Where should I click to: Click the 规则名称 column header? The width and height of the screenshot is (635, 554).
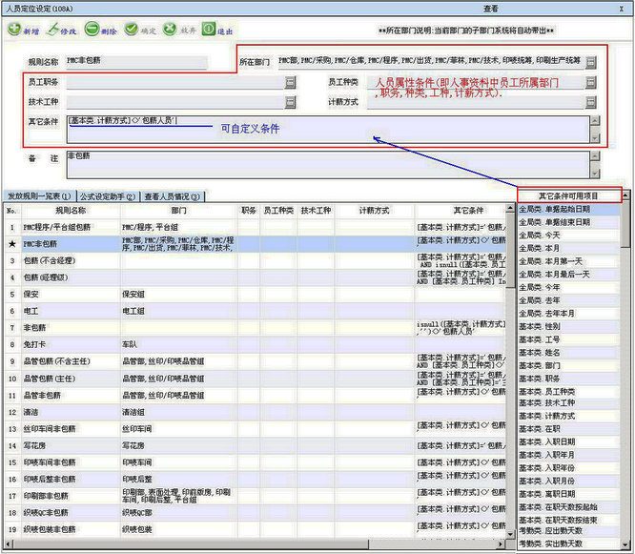71,211
